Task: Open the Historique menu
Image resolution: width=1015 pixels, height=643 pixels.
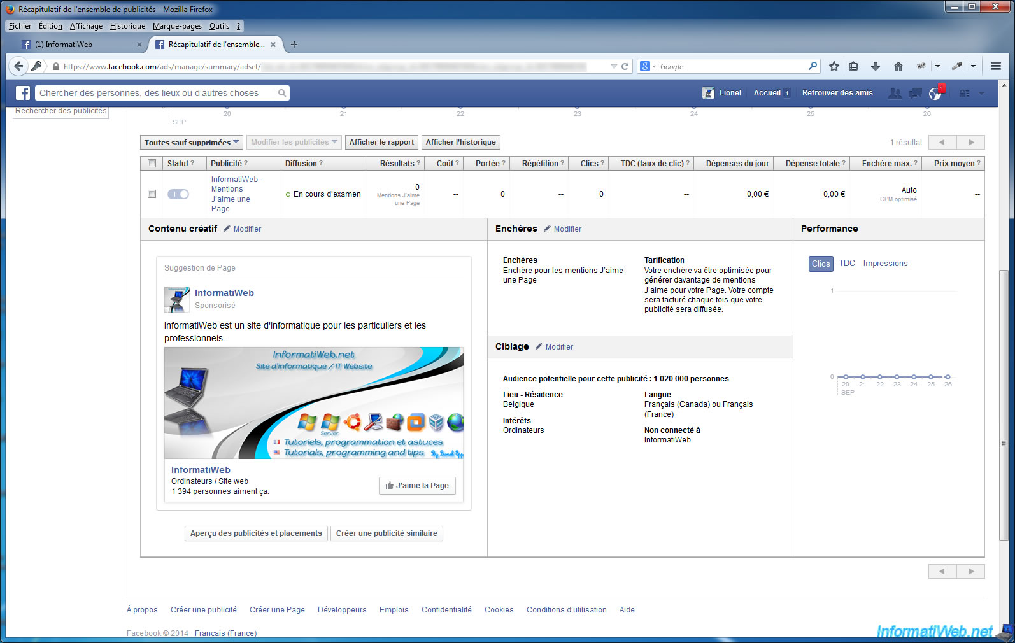Action: pyautogui.click(x=127, y=26)
